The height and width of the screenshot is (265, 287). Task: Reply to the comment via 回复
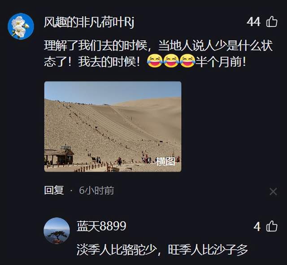pos(54,190)
